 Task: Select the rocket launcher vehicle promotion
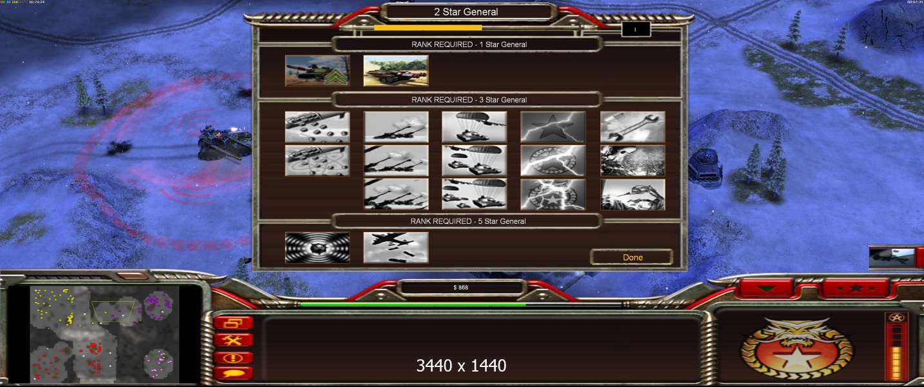click(x=396, y=71)
